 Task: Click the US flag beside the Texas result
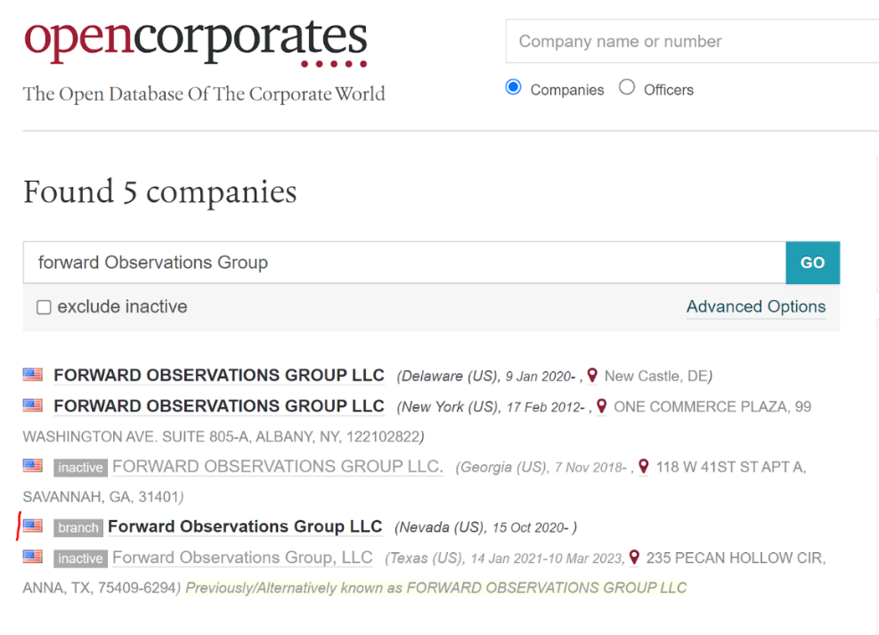click(x=33, y=557)
